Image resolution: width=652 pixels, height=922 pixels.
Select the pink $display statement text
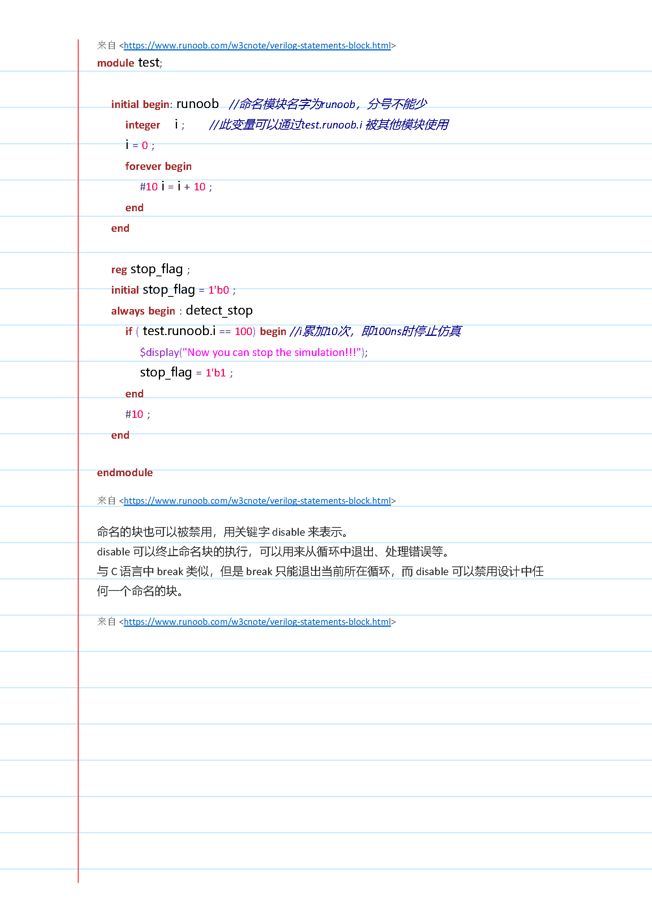pos(253,352)
